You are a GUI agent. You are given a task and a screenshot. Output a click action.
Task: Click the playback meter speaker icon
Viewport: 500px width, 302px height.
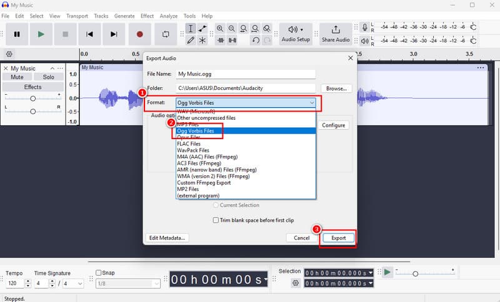click(x=365, y=41)
